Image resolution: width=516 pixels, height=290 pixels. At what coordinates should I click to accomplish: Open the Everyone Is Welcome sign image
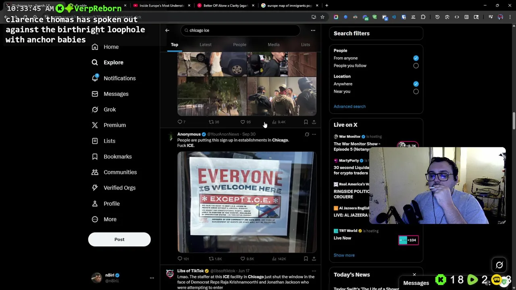tap(247, 202)
